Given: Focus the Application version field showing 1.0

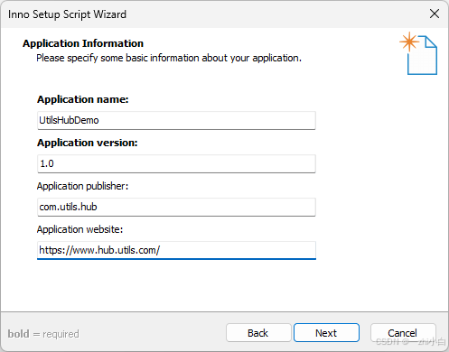Looking at the screenshot, I should click(176, 163).
